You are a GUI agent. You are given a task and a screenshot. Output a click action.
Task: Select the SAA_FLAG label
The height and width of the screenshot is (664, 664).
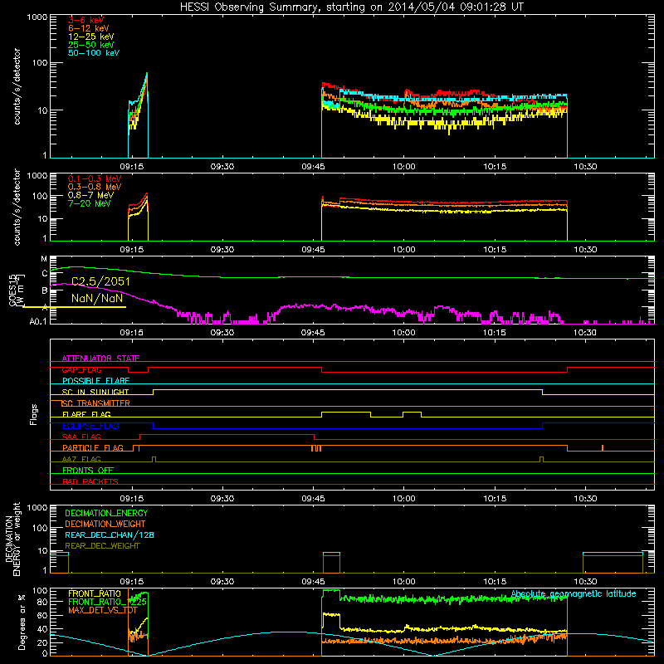coord(81,437)
